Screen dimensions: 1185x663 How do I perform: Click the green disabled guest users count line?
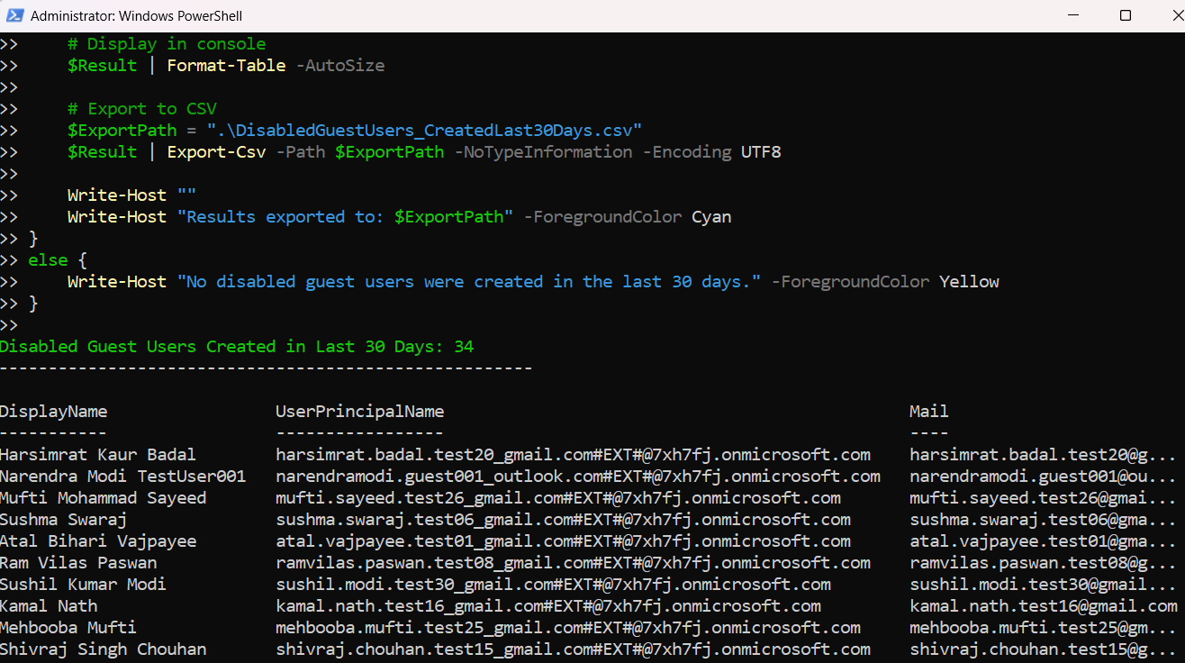coord(237,347)
